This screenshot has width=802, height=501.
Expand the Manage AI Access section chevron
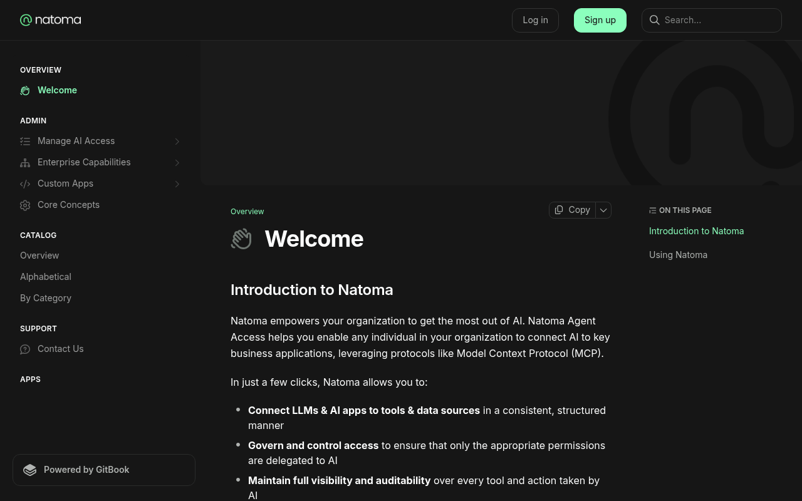177,141
